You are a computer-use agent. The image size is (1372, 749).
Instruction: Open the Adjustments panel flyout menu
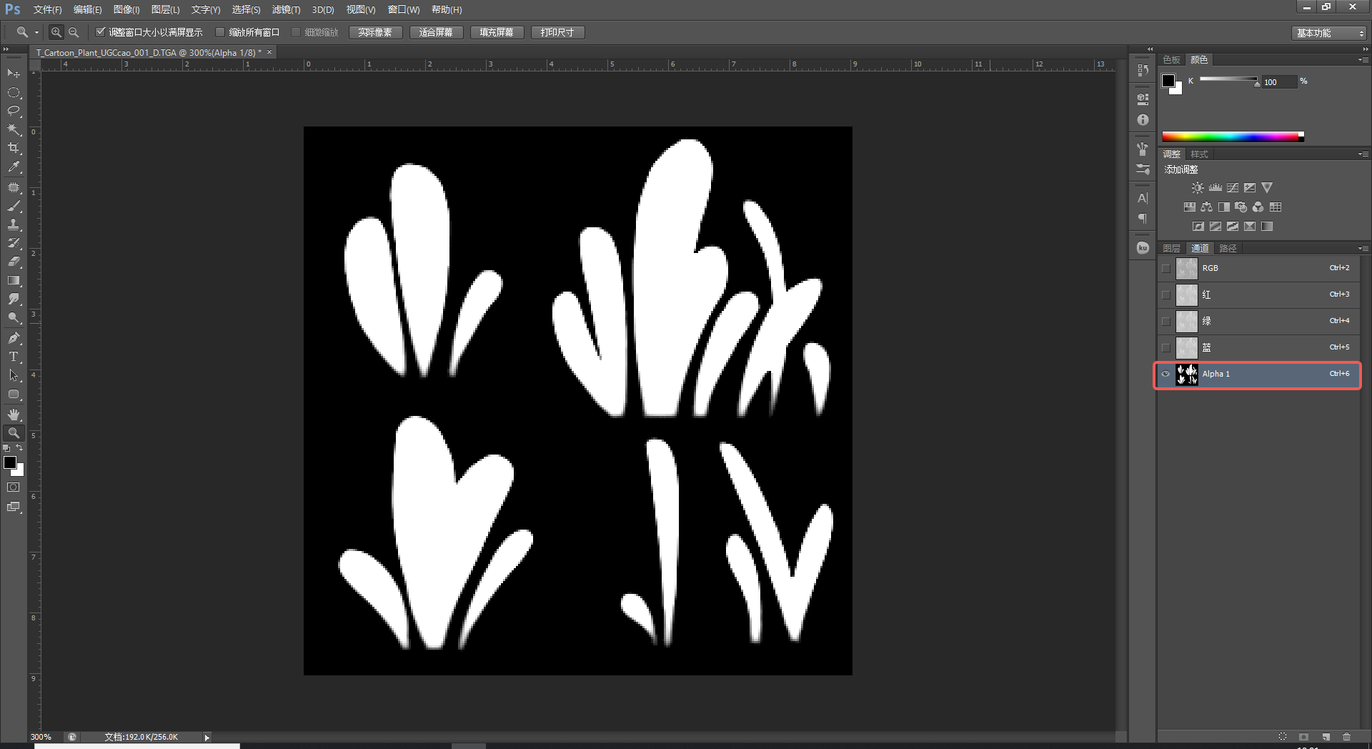click(x=1363, y=154)
